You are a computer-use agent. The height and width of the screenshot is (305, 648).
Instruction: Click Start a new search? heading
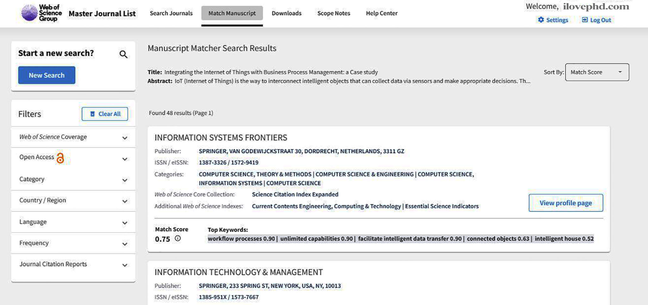pos(56,53)
